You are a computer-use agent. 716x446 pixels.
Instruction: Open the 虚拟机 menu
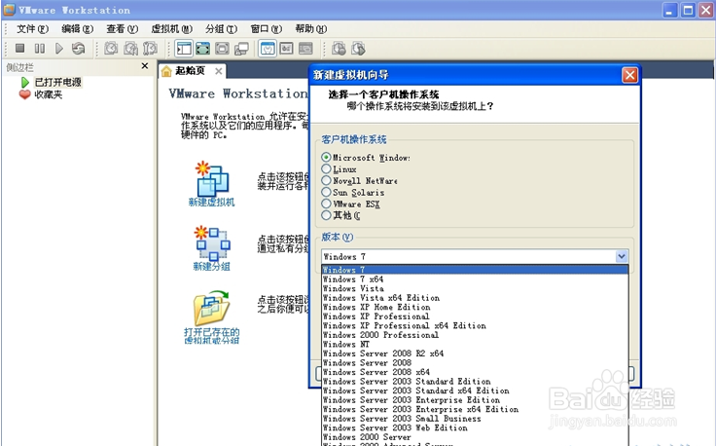(171, 29)
